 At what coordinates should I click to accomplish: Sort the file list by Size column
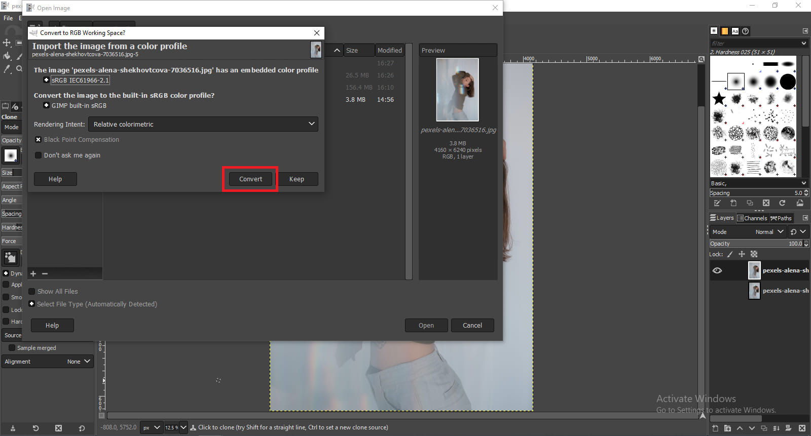click(359, 50)
